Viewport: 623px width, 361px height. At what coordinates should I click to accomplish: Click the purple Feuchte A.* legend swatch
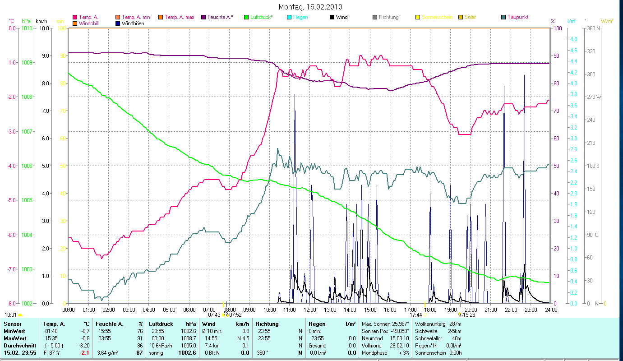point(203,17)
